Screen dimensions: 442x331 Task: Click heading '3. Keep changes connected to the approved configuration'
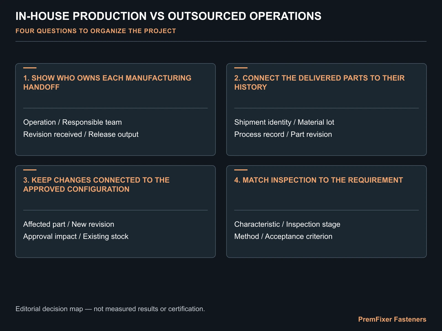pyautogui.click(x=96, y=185)
